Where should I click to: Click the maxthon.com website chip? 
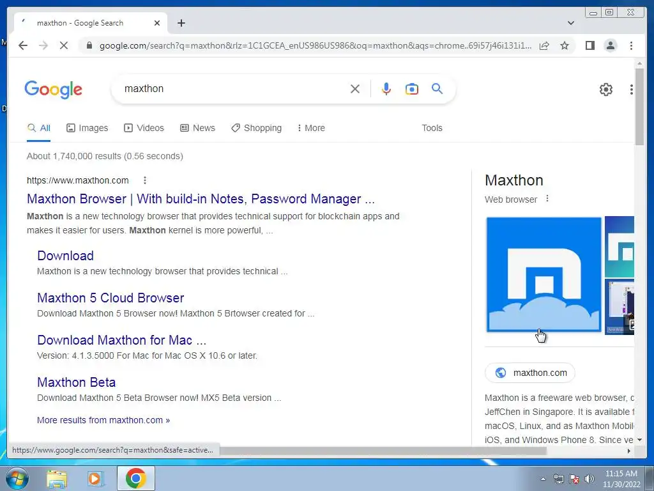pos(530,373)
